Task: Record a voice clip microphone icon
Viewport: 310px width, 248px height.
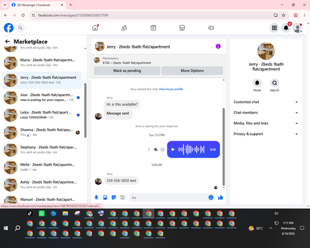Action: click(96, 197)
